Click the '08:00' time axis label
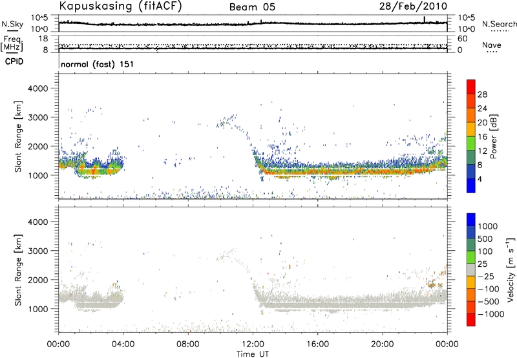This screenshot has width=517, height=358. tap(188, 344)
